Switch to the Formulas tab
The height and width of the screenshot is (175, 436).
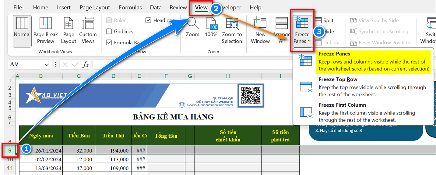click(130, 8)
